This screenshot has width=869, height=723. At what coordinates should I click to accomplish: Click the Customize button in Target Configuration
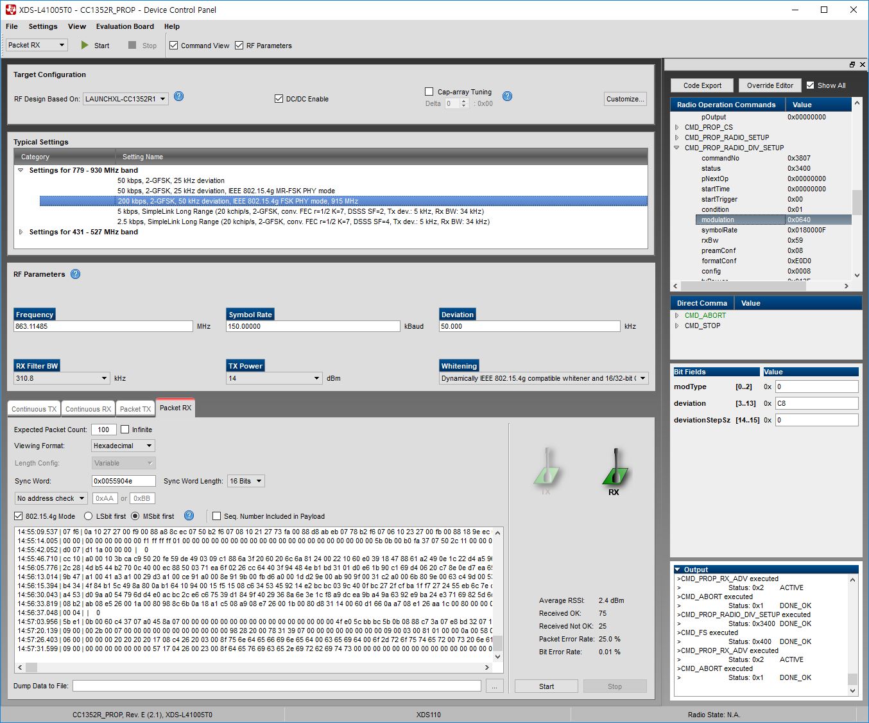pos(624,98)
